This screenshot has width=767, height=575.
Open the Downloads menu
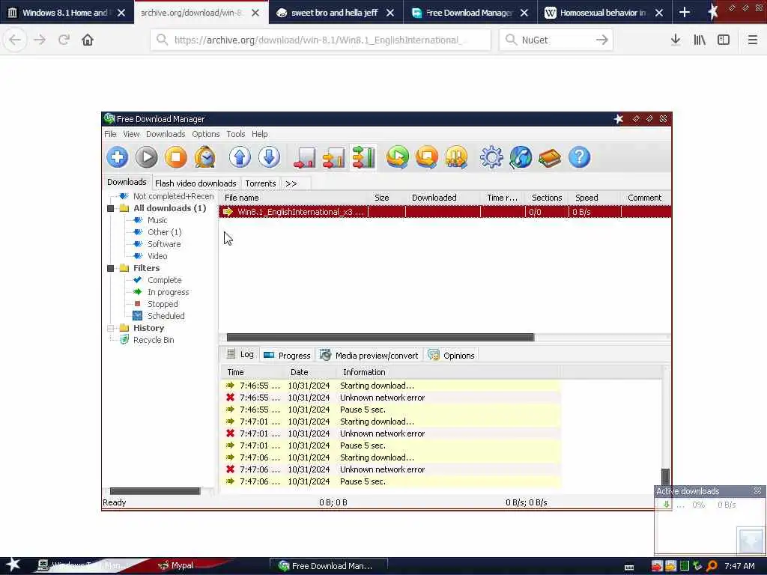[x=166, y=134]
